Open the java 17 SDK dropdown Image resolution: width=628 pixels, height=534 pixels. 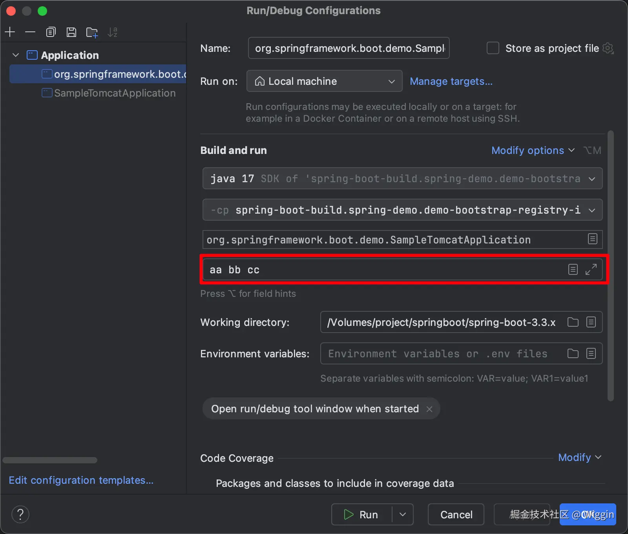(x=402, y=179)
